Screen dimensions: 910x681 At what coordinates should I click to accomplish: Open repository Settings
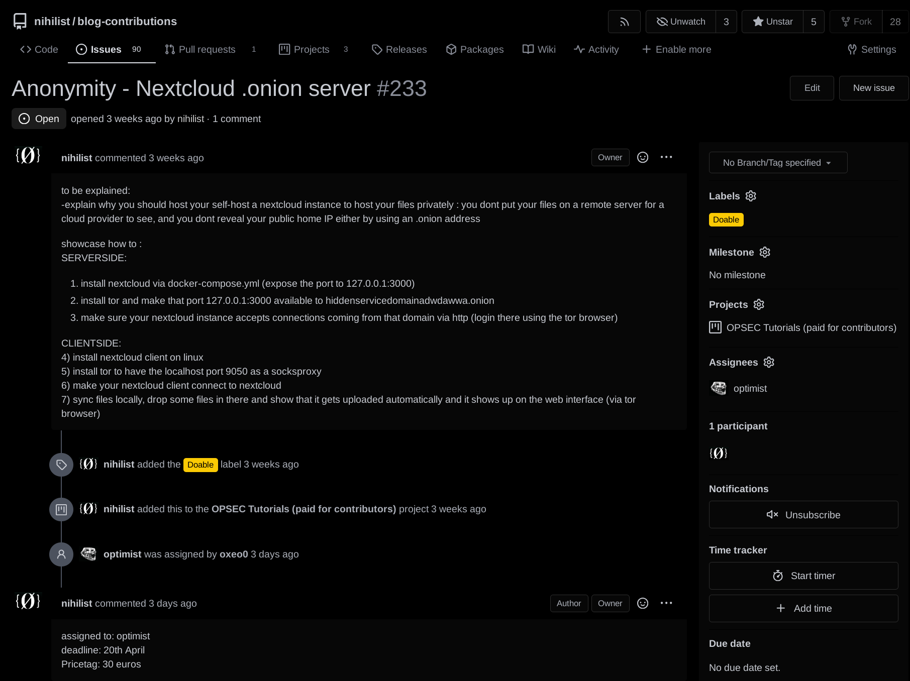872,49
